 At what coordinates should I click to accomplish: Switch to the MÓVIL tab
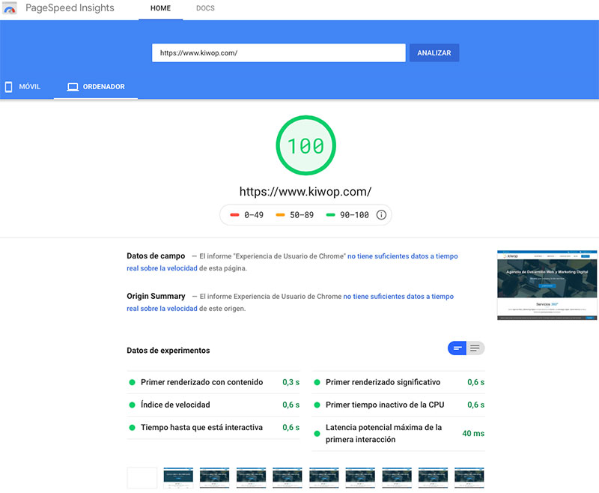coord(28,86)
